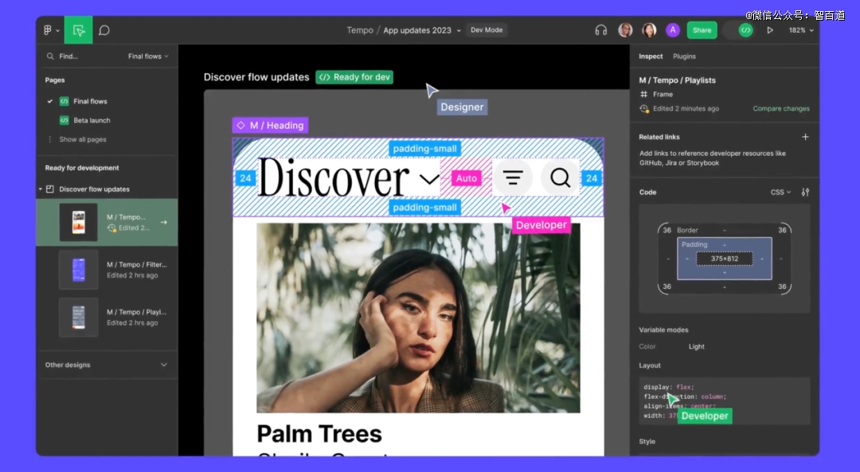Image resolution: width=860 pixels, height=472 pixels.
Task: Click the Ready for dev status badge
Action: pos(354,77)
